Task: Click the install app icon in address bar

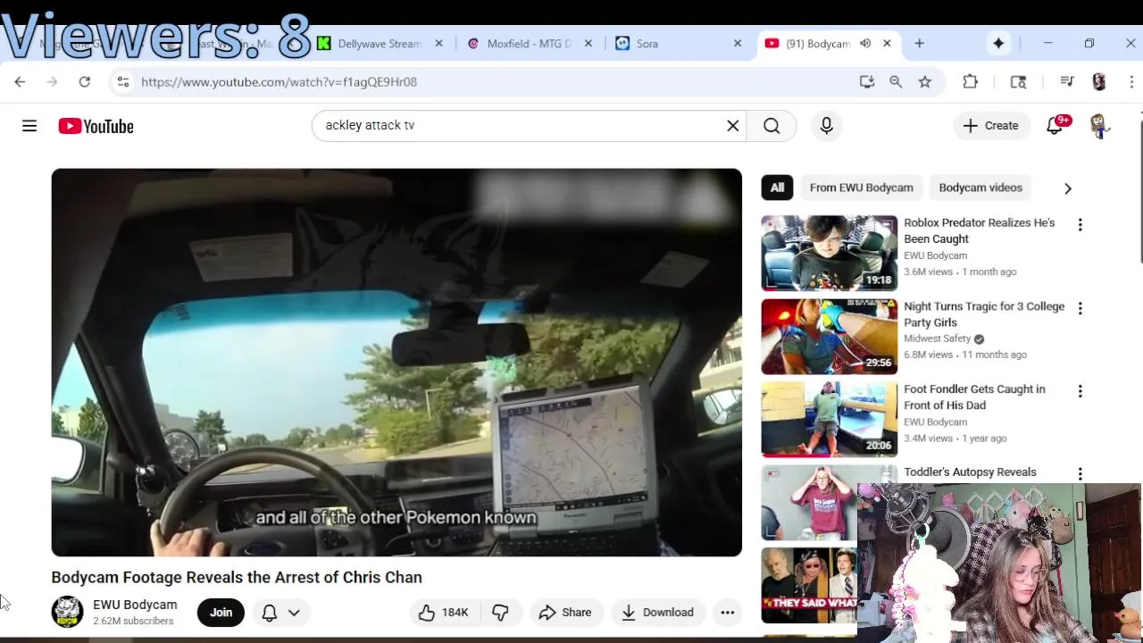Action: coord(866,82)
